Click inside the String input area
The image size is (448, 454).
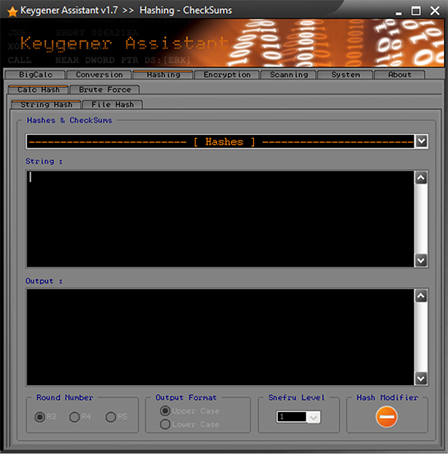coord(220,219)
